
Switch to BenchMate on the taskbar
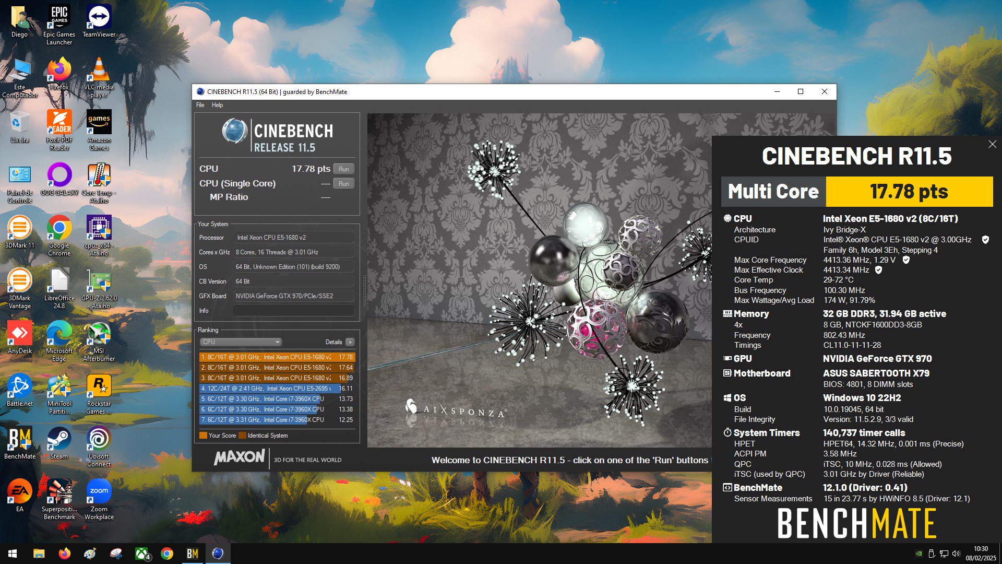pyautogui.click(x=192, y=554)
